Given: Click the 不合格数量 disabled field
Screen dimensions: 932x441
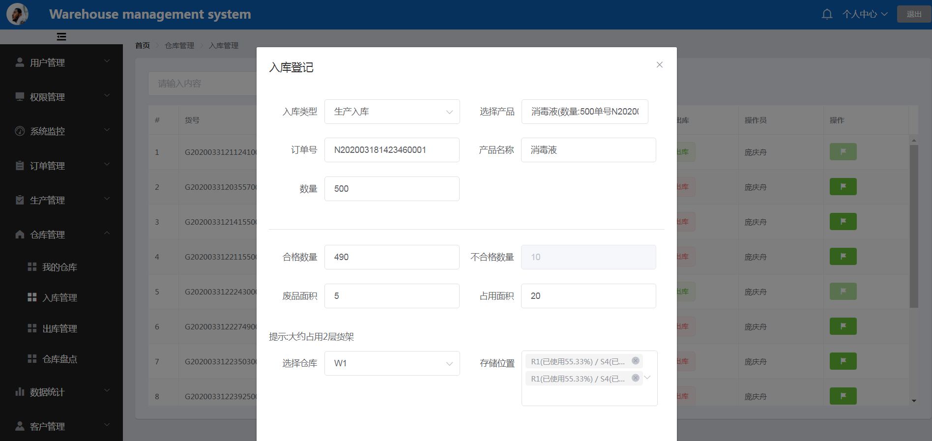Looking at the screenshot, I should [588, 257].
